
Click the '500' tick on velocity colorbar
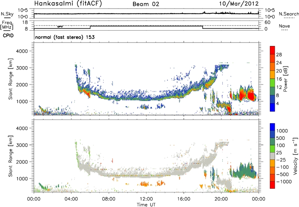point(280,138)
